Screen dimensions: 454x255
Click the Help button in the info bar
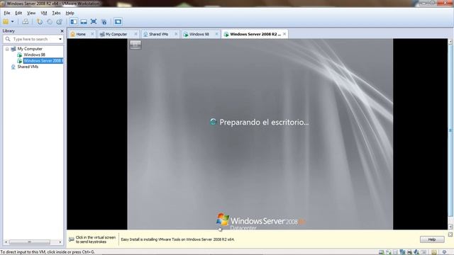(x=432, y=239)
